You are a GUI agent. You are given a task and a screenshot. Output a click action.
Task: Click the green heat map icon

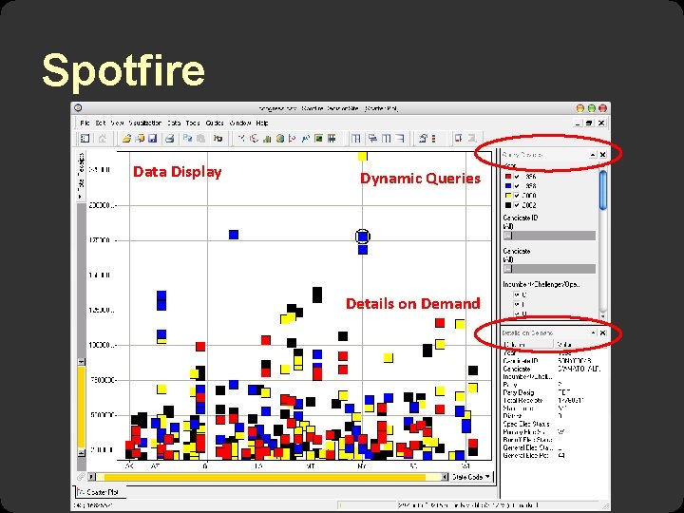[318, 139]
